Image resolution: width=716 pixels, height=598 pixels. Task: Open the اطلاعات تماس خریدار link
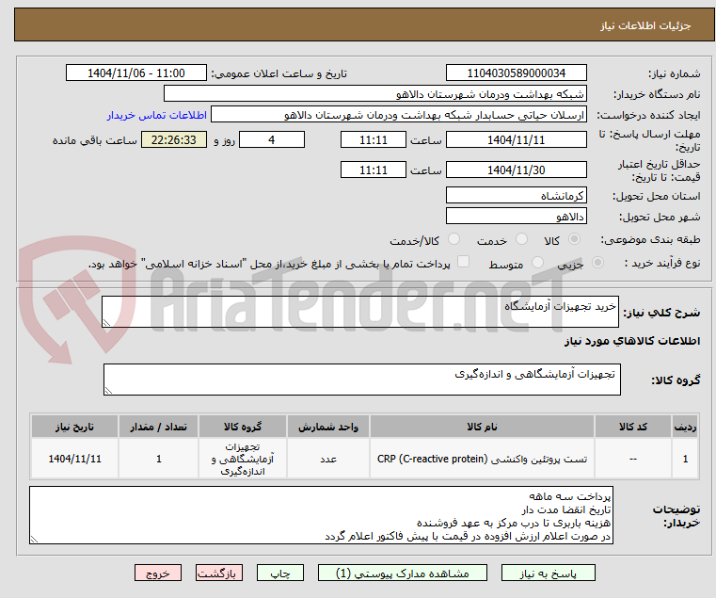click(x=157, y=115)
